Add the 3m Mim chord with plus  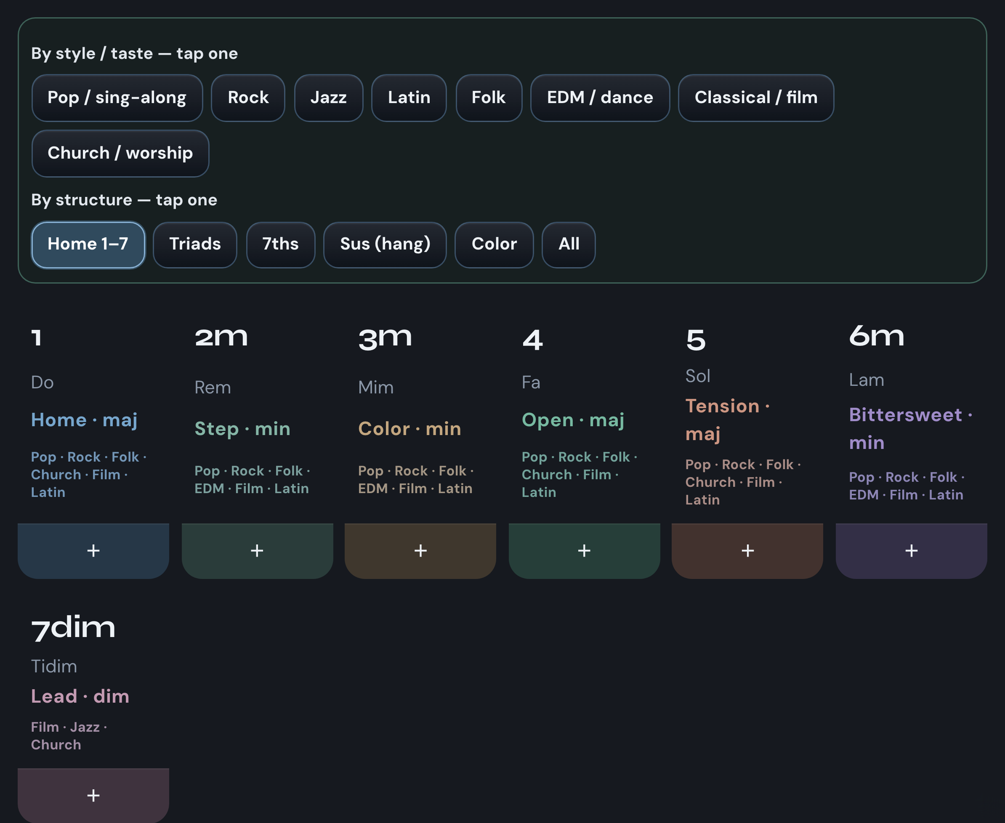(420, 550)
